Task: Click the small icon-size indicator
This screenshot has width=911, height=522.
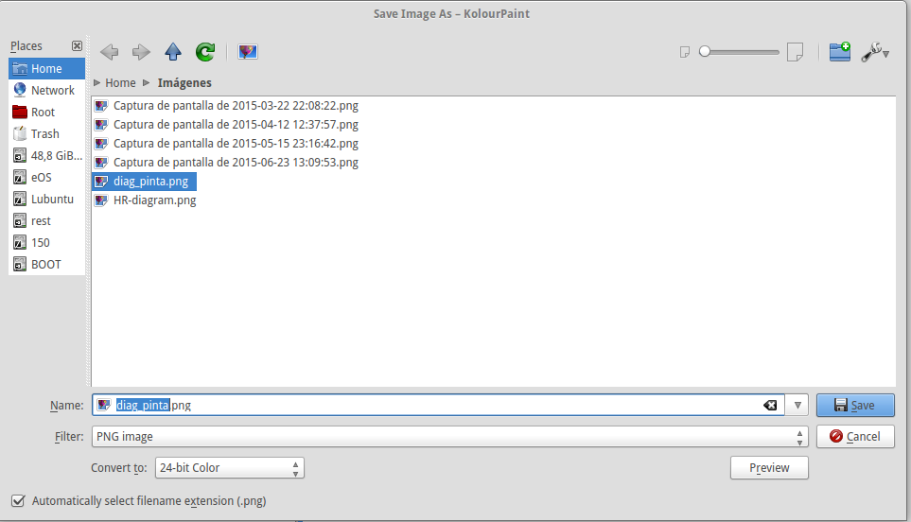Action: click(x=685, y=52)
